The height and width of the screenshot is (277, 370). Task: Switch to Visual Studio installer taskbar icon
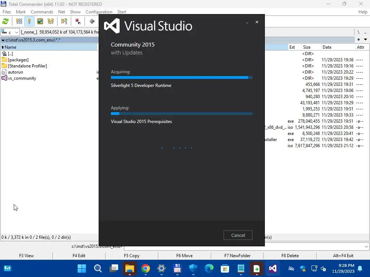click(x=272, y=268)
